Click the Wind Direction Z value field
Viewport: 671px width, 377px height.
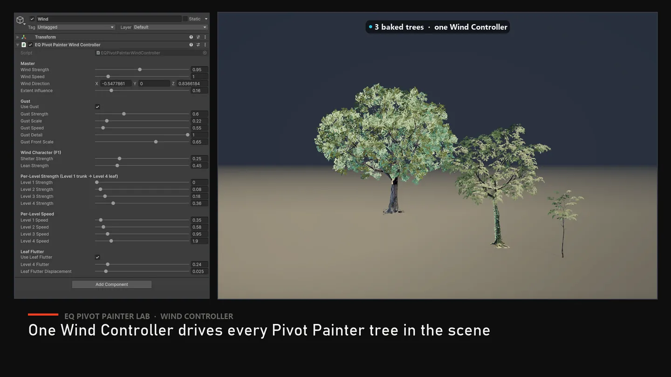(192, 84)
